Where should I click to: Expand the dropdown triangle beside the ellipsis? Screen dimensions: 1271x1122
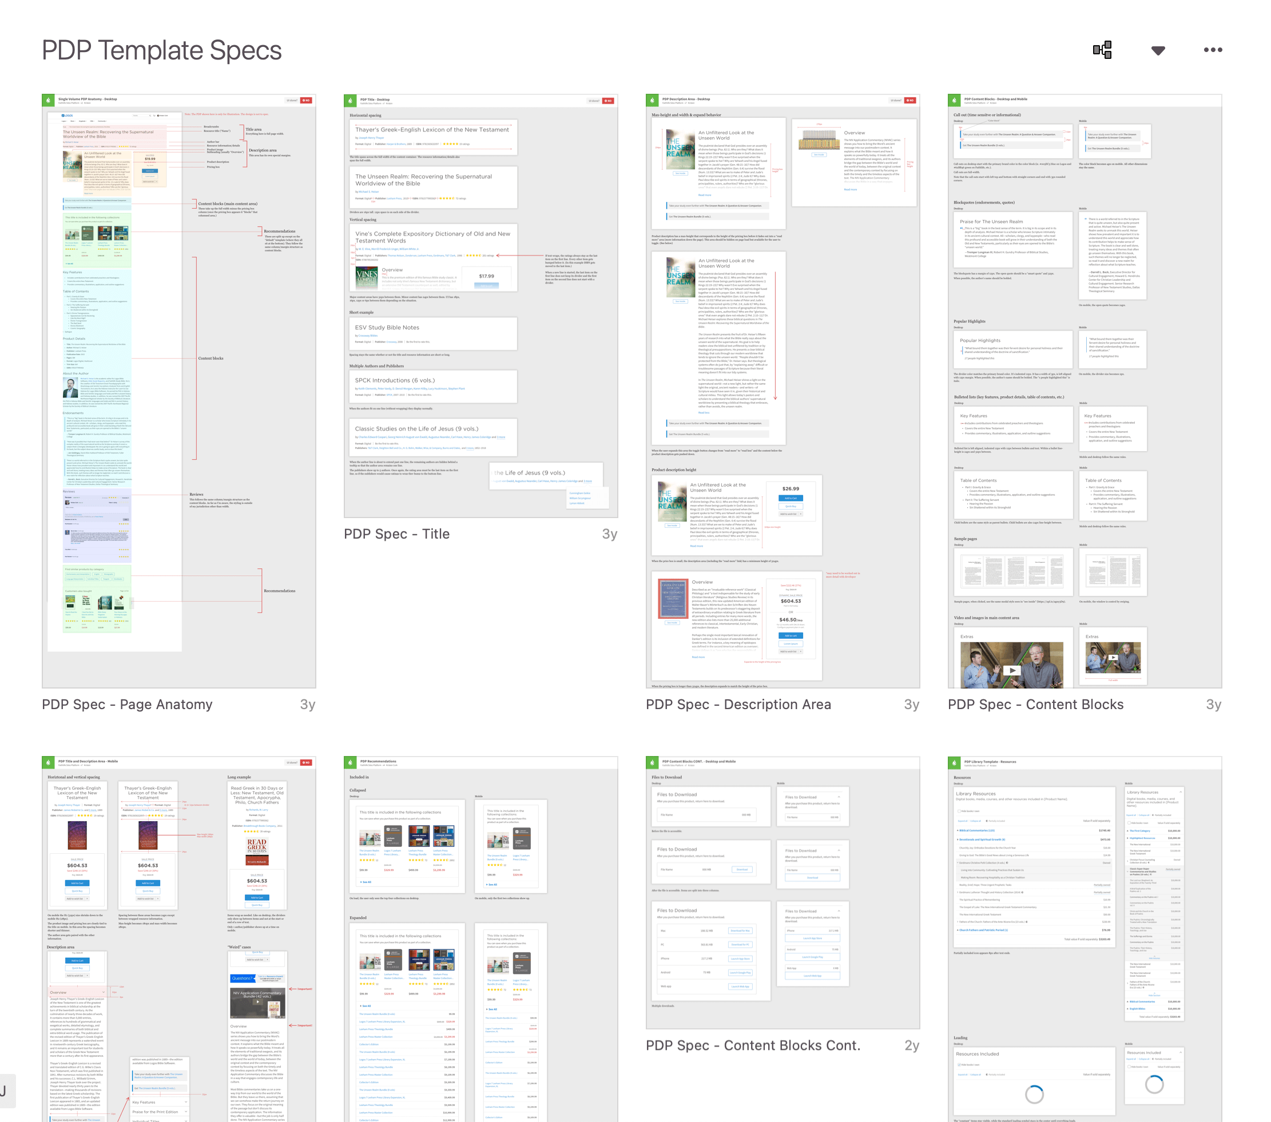pos(1158,50)
